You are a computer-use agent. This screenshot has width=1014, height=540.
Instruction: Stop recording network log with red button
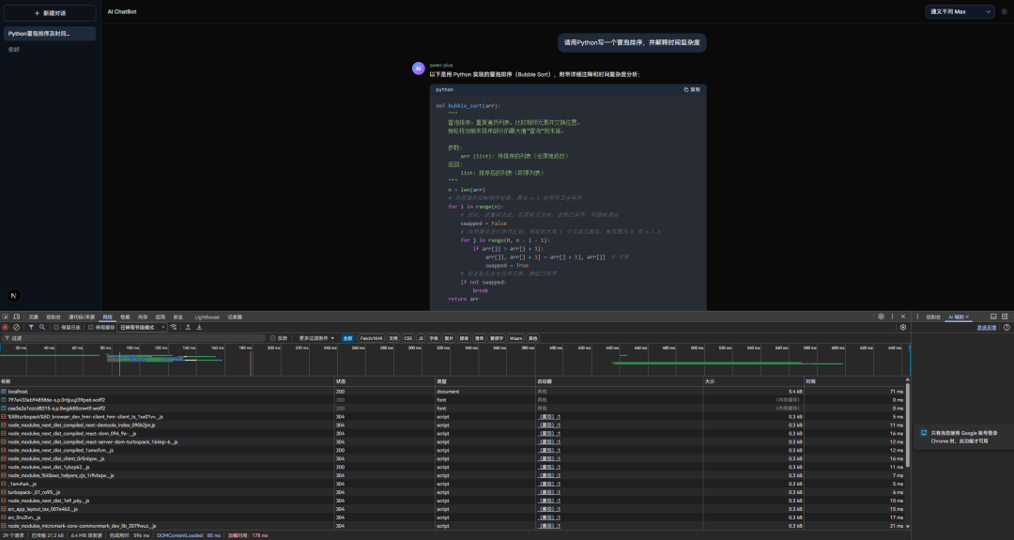pyautogui.click(x=6, y=327)
